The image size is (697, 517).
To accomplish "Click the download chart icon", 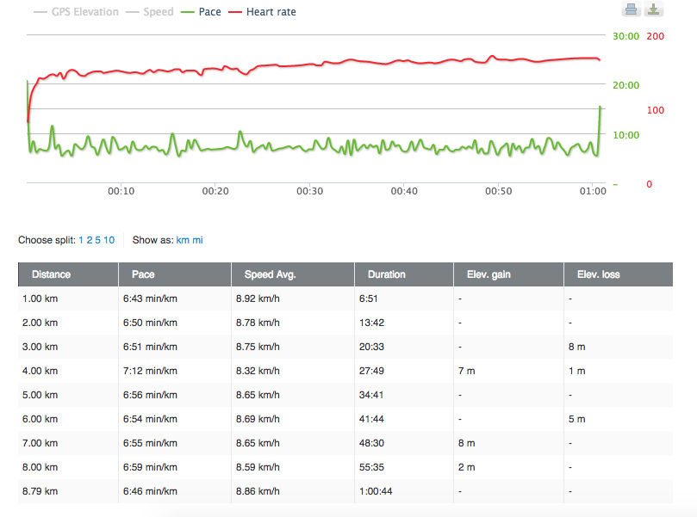I will coord(654,9).
